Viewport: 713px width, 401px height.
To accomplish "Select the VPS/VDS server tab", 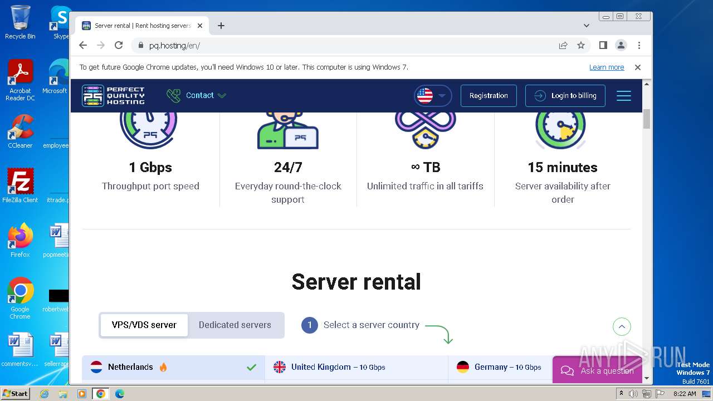I will [x=144, y=325].
